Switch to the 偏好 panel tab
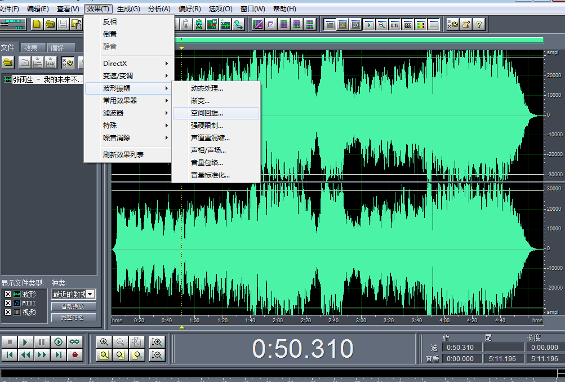This screenshot has height=382, width=565. 60,47
